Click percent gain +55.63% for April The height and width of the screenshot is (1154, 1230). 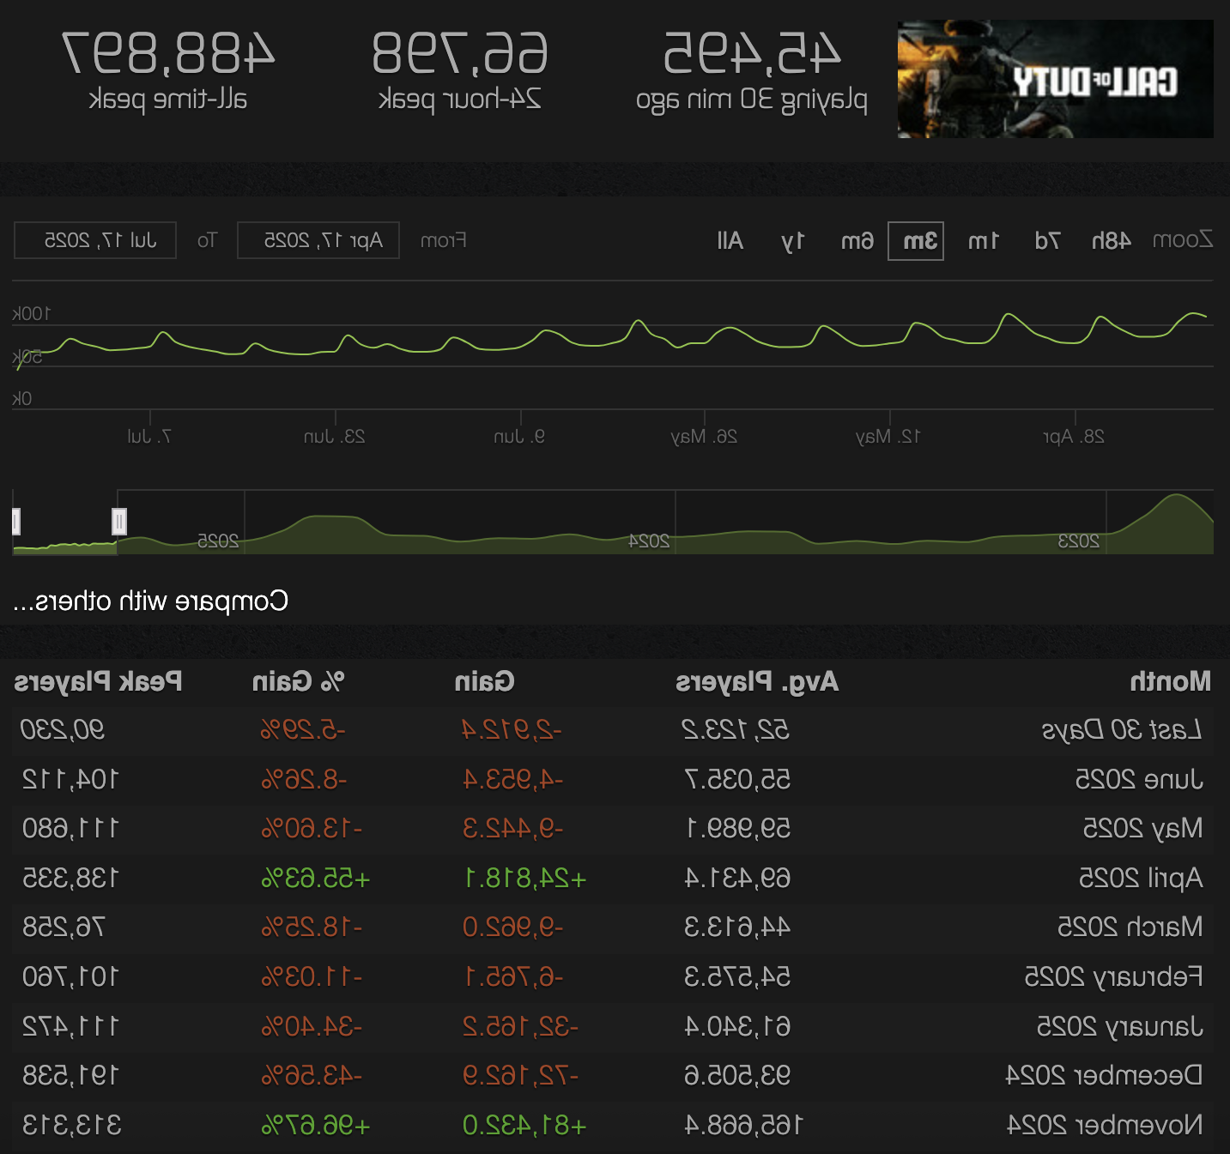pyautogui.click(x=316, y=879)
